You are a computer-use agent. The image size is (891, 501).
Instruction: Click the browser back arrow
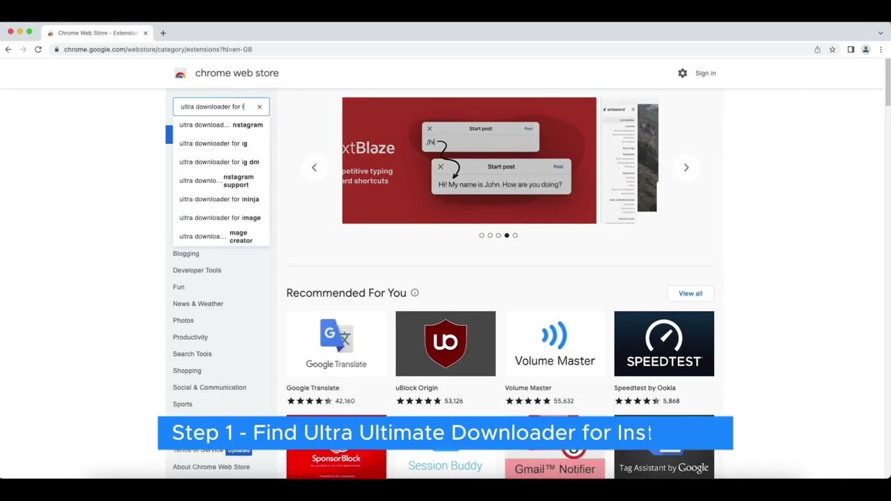pos(8,49)
